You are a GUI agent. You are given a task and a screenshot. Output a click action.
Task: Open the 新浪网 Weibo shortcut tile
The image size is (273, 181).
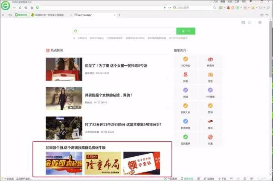(x=210, y=61)
